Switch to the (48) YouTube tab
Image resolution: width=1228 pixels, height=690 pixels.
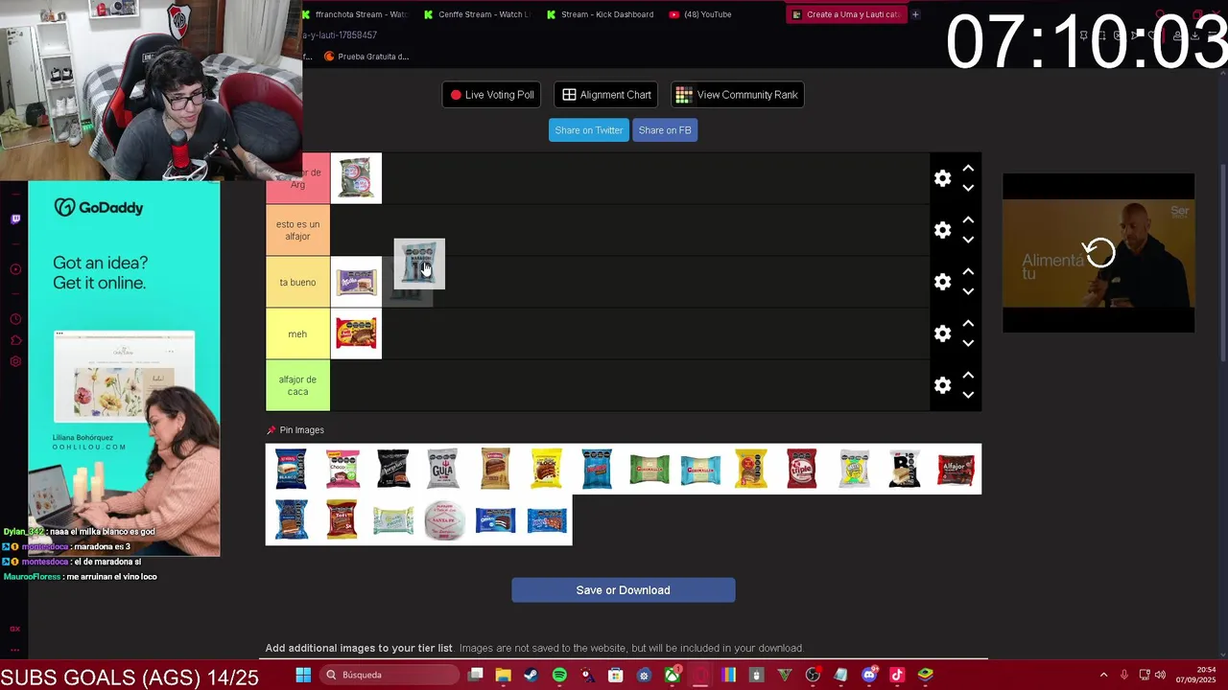tap(701, 14)
